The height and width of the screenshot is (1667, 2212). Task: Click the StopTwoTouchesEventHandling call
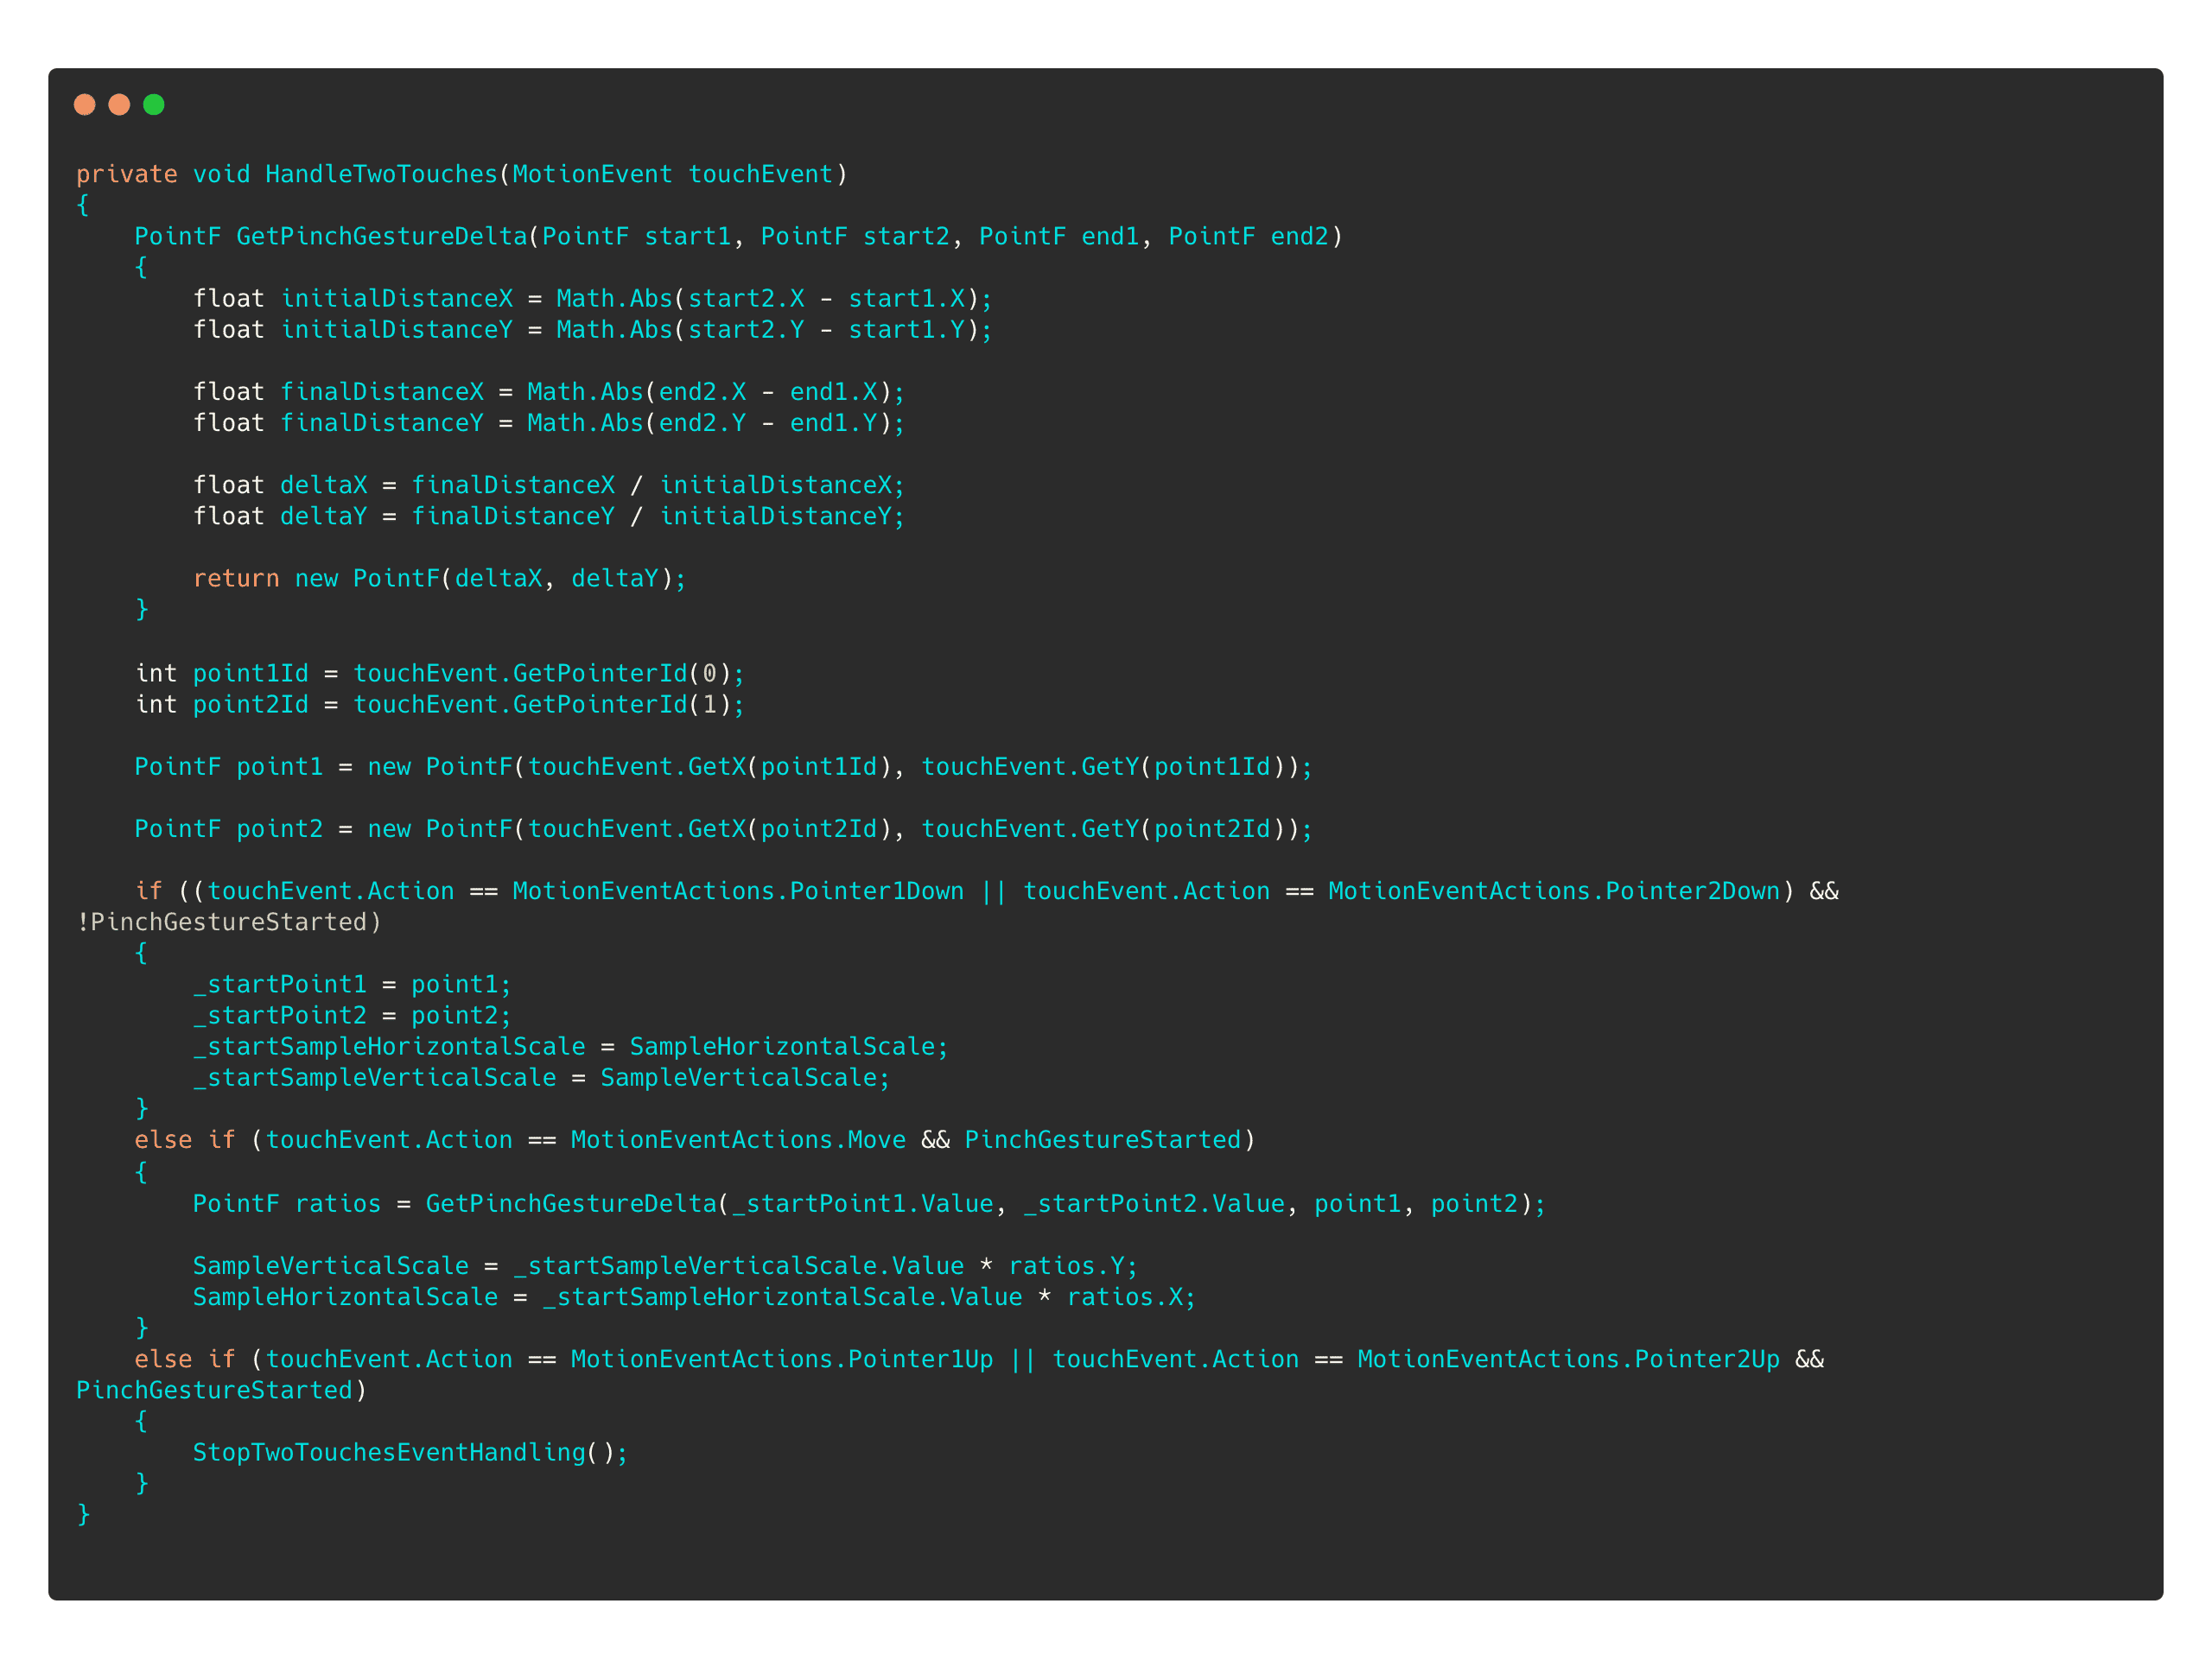pyautogui.click(x=410, y=1453)
